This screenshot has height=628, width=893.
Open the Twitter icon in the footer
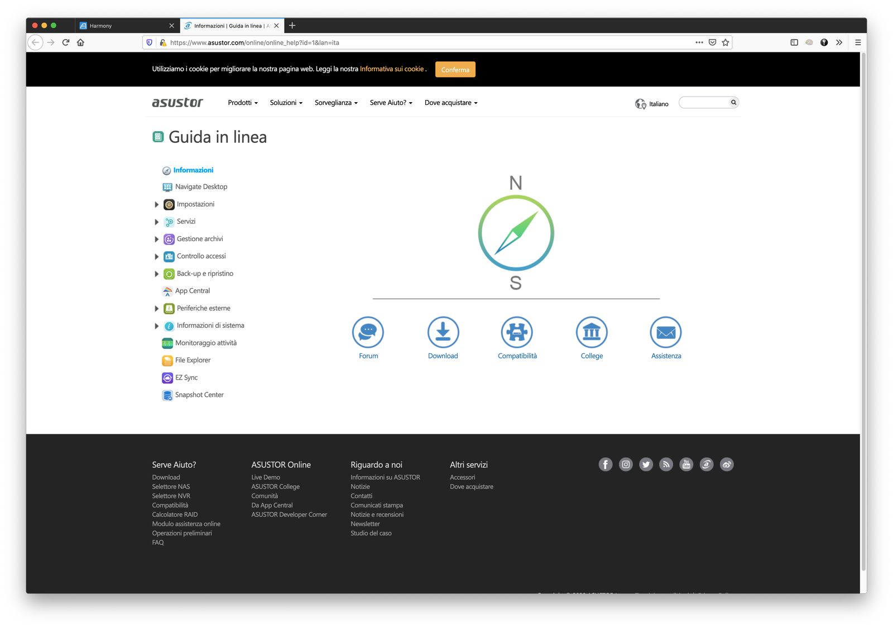[646, 464]
